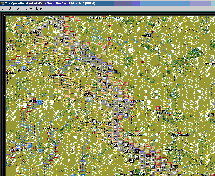Image resolution: width=215 pixels, height=176 pixels.
Task: Click the SEIM R. river label
Action: (x=45, y=64)
